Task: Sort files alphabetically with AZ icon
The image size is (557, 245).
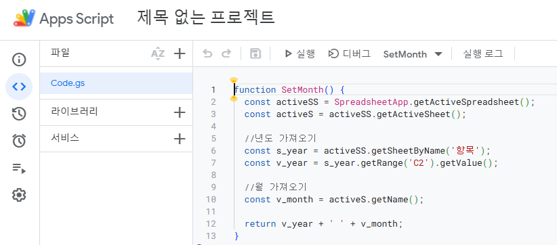Action: pyautogui.click(x=158, y=54)
